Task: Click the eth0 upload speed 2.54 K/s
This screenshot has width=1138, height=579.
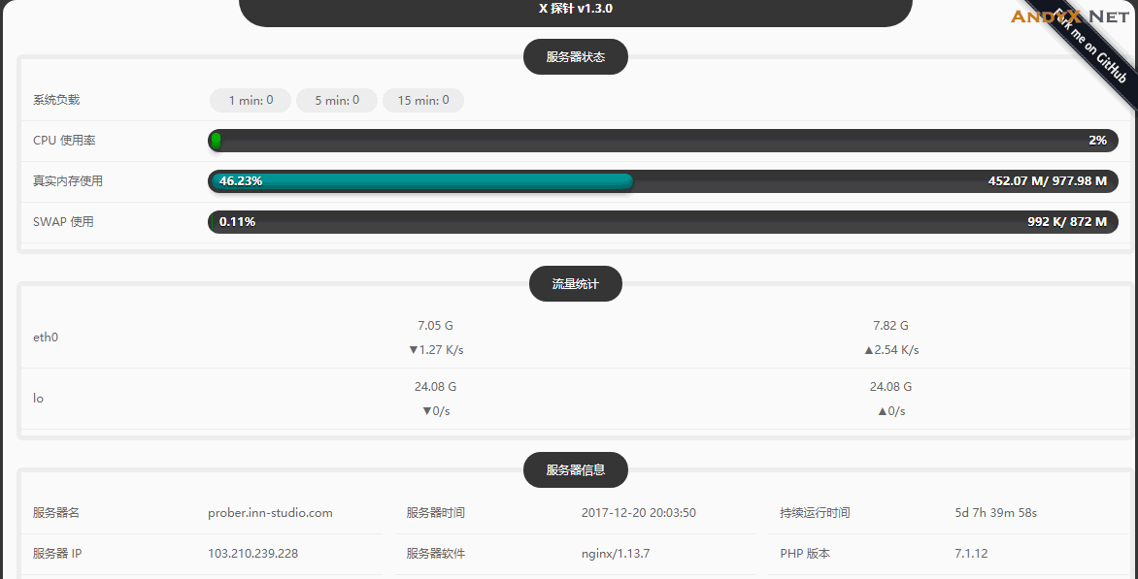Action: coord(890,350)
